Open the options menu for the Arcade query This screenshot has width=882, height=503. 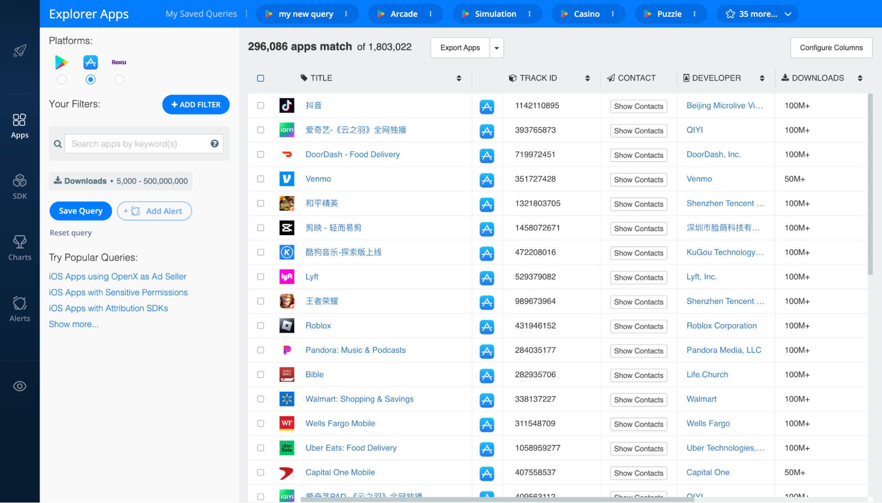431,14
